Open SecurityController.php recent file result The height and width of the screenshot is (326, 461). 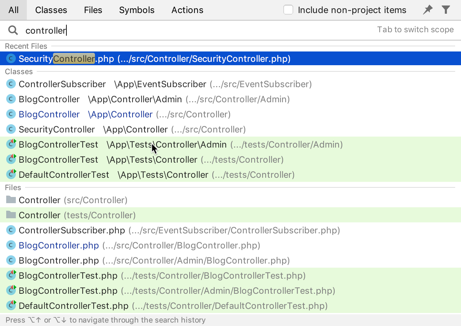(x=231, y=59)
